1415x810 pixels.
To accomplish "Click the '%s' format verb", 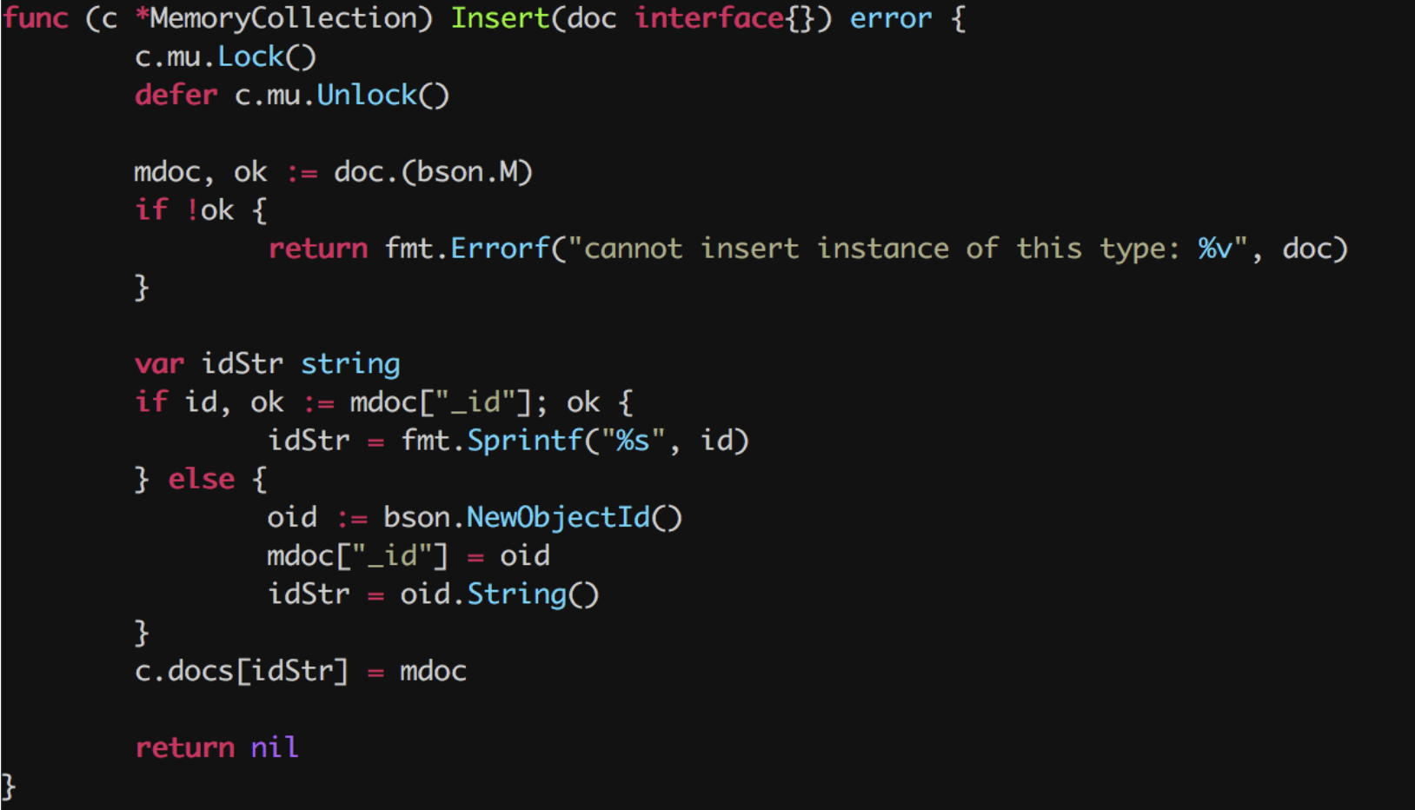I will pos(633,441).
